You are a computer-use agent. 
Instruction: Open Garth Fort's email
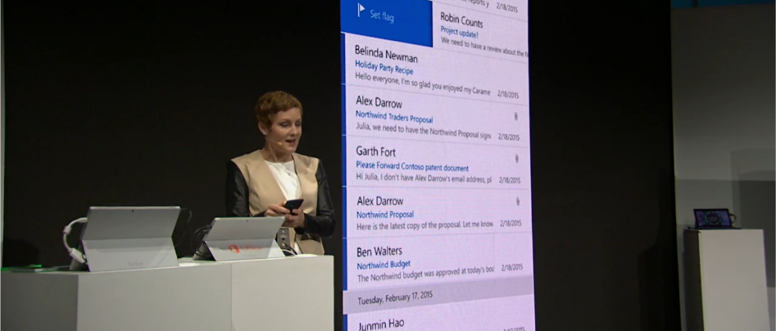tap(438, 163)
